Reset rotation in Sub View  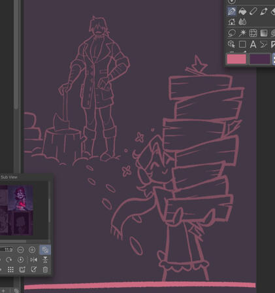click(21, 260)
